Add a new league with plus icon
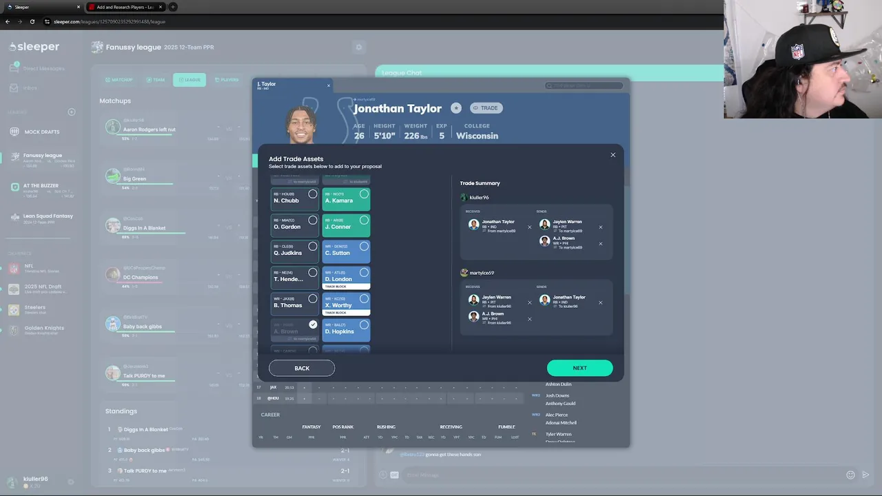882x496 pixels. [x=71, y=112]
